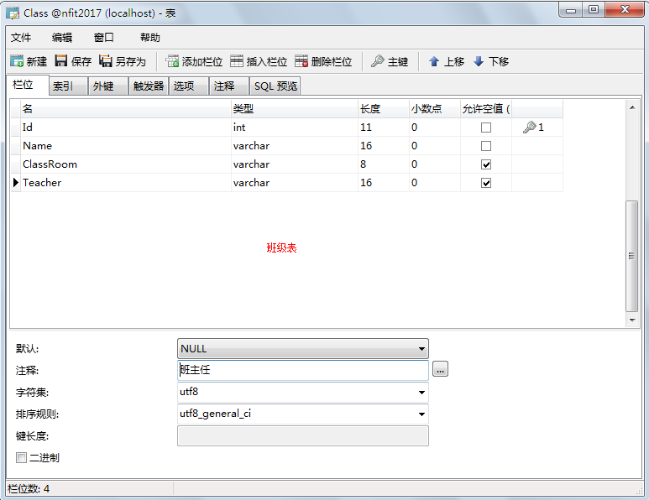Viewport: 649px width, 500px height.
Task: Switch to the Triggers (触发器) tab
Action: pos(149,86)
